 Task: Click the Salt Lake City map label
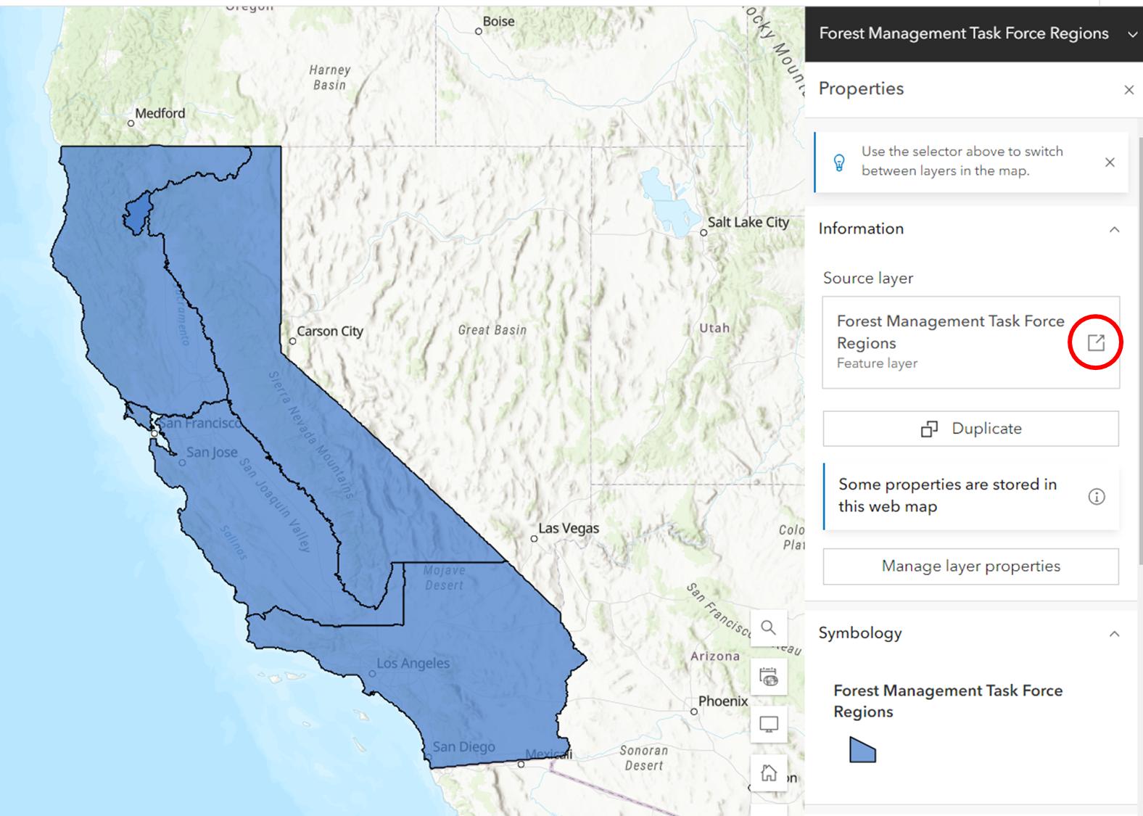(x=748, y=222)
